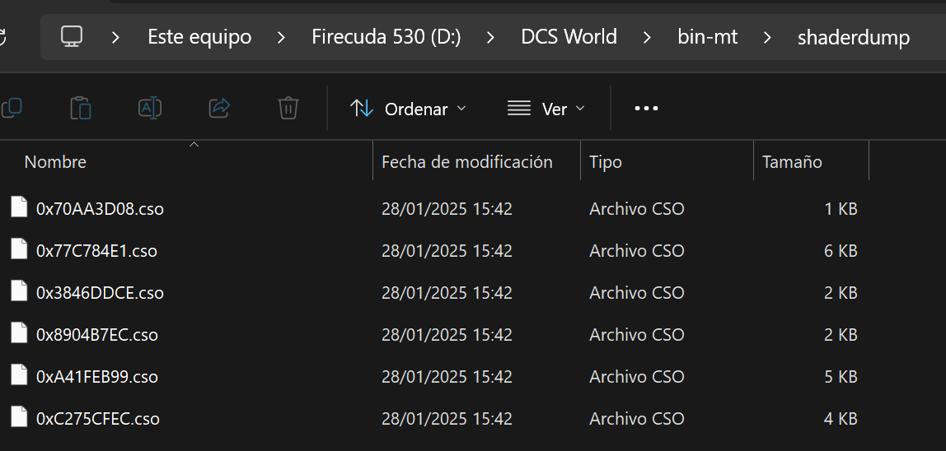Open the Ver view dropdown
This screenshot has height=451, width=946.
click(x=546, y=109)
